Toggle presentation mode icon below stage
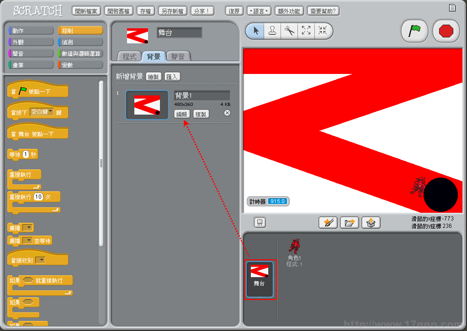 [x=260, y=223]
